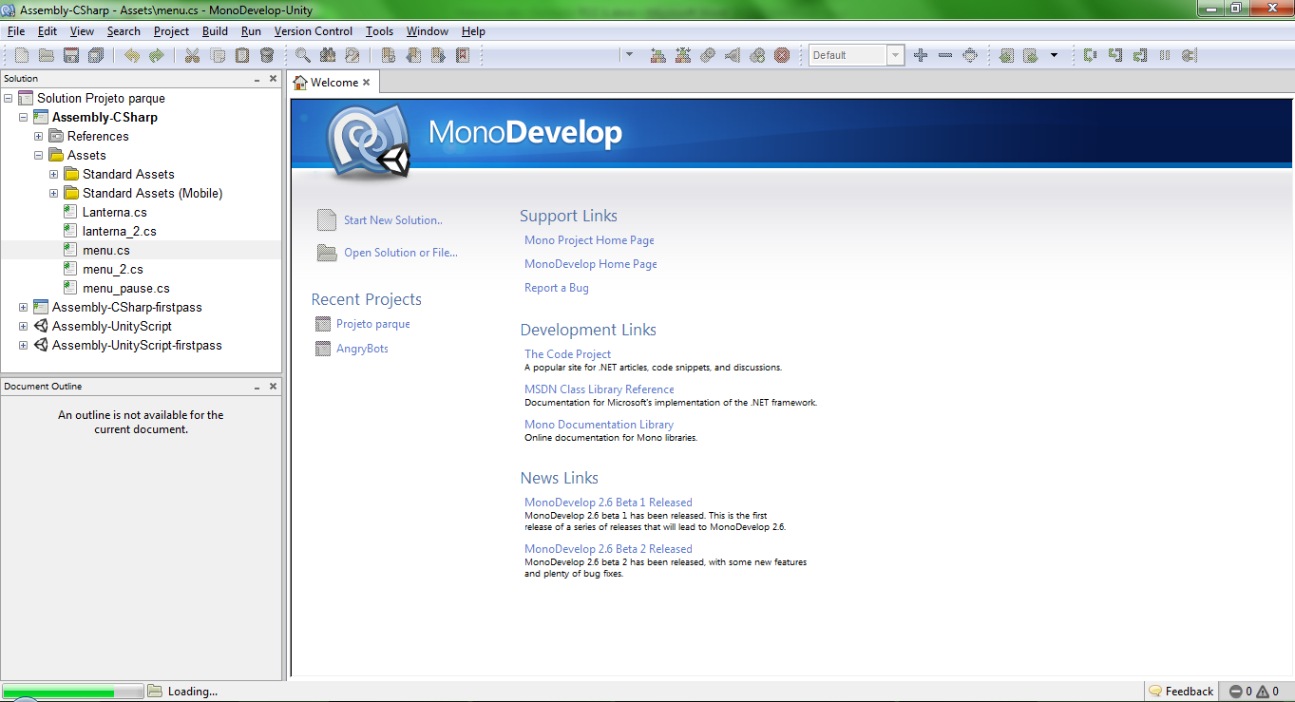Open the small arrow dropdown left of build icons
The image size is (1295, 702).
pyautogui.click(x=629, y=55)
